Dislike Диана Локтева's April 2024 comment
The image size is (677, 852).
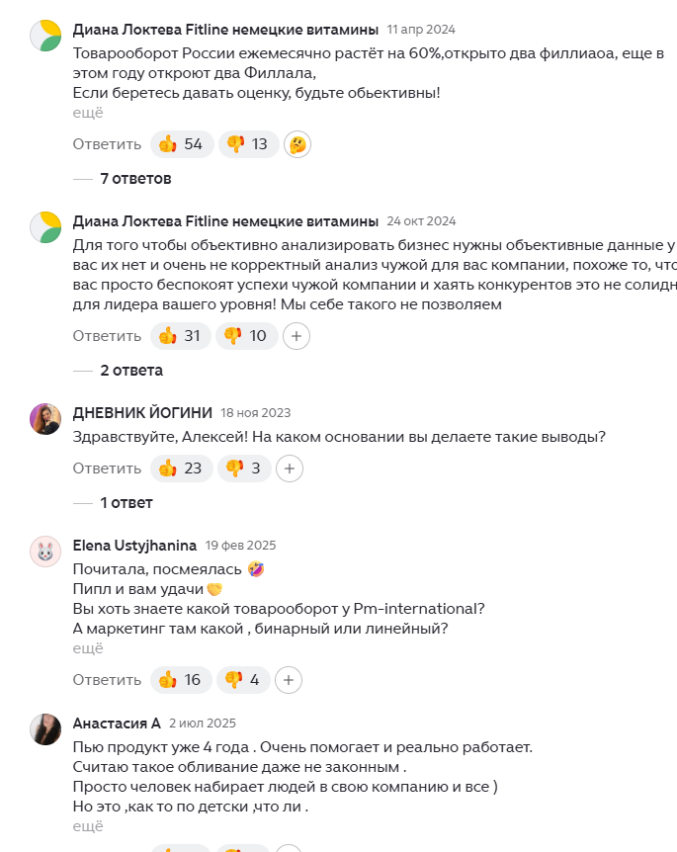[x=246, y=144]
